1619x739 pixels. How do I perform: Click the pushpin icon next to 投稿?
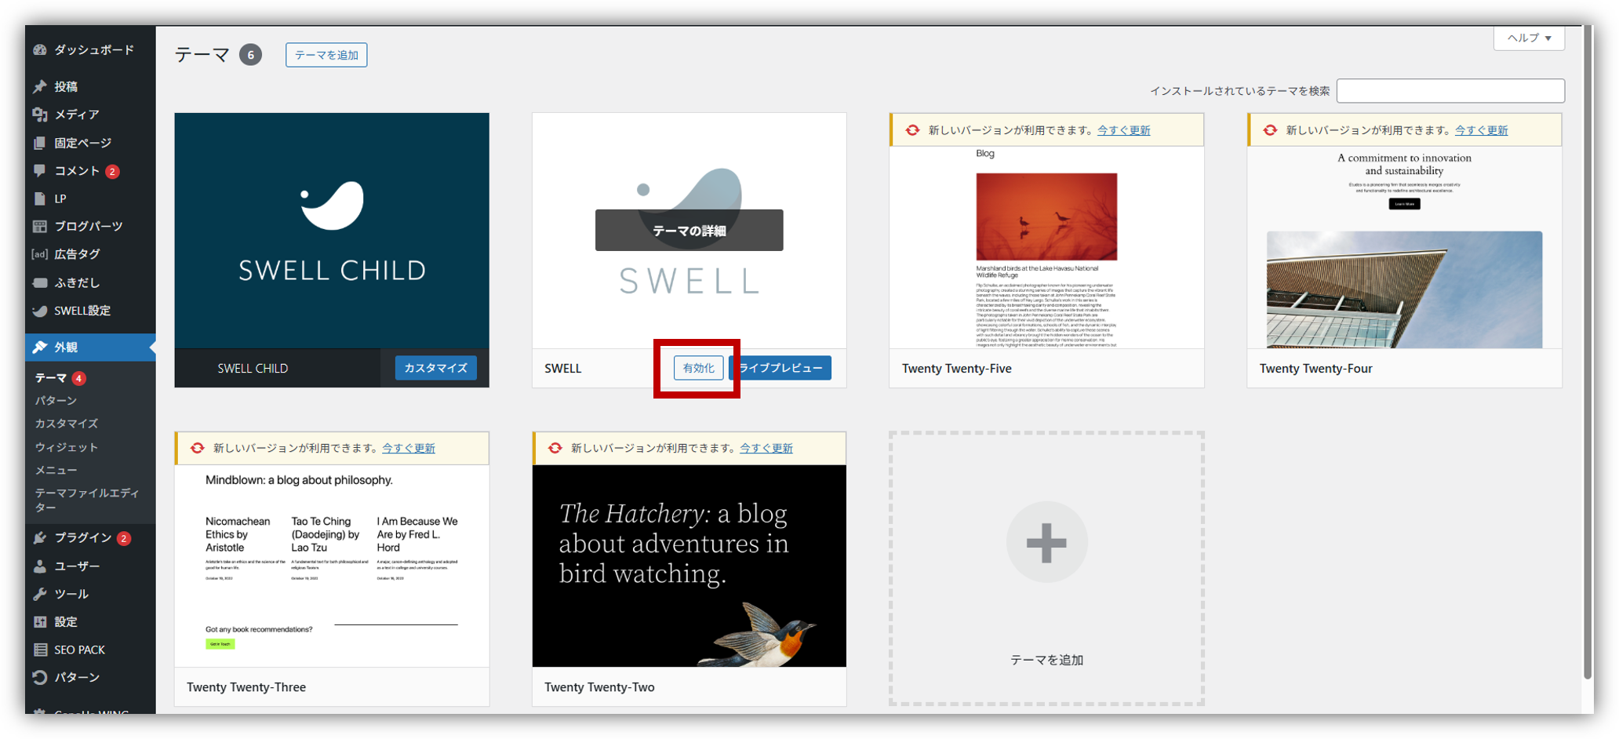coord(40,86)
